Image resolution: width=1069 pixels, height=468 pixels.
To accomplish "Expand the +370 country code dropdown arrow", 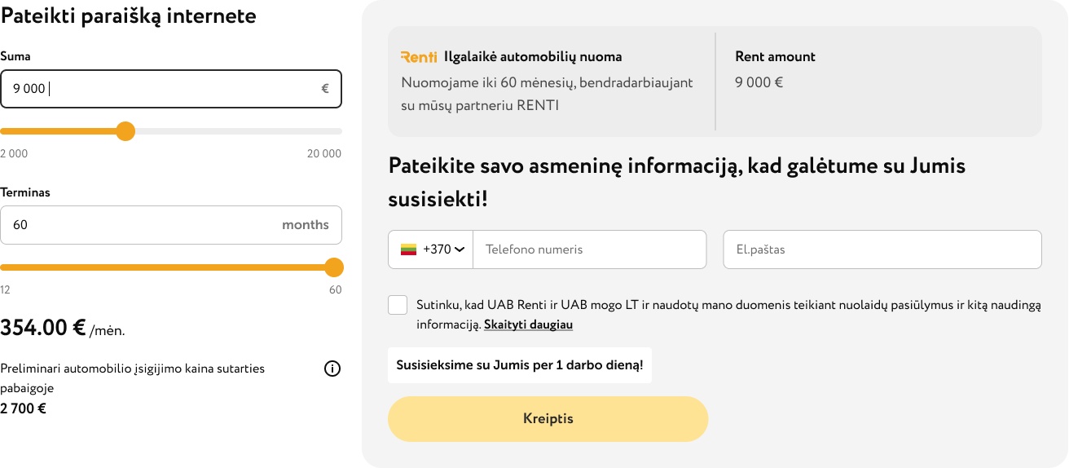I will coord(460,249).
